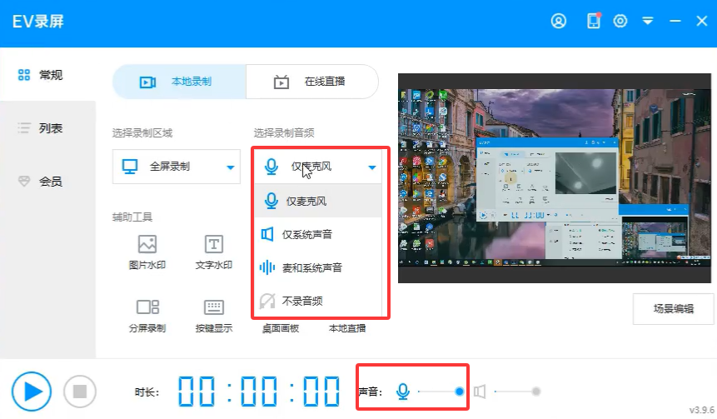This screenshot has height=419, width=717.
Task: Mute the microphone via the mic icon
Action: coord(403,392)
